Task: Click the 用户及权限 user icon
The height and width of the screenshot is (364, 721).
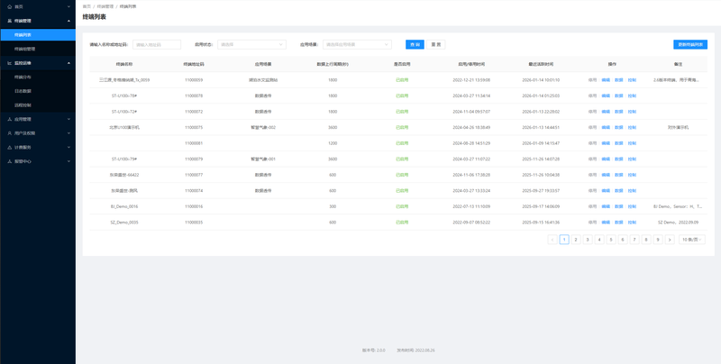Action: click(x=10, y=133)
